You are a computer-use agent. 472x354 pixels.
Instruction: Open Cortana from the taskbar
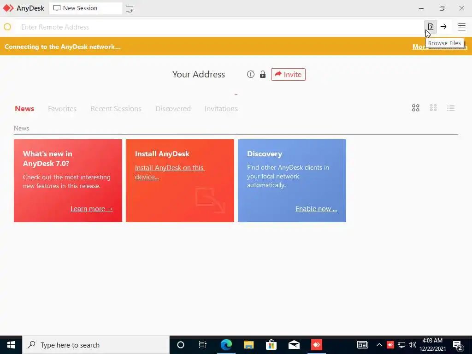pos(181,345)
